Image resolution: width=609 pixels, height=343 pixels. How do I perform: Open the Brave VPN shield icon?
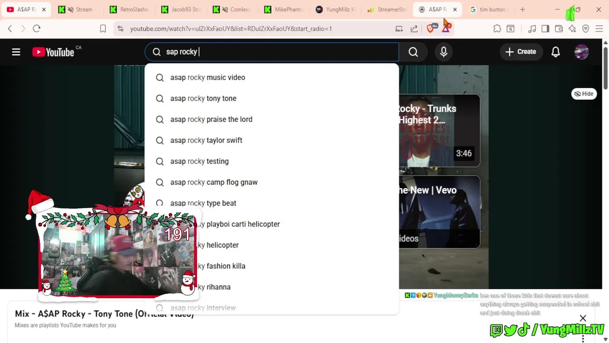(586, 29)
